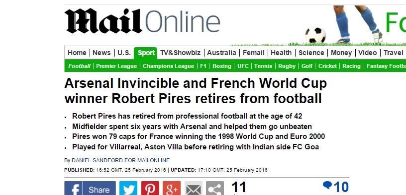
Task: Open the TV&Showbiz menu item
Action: click(x=180, y=53)
